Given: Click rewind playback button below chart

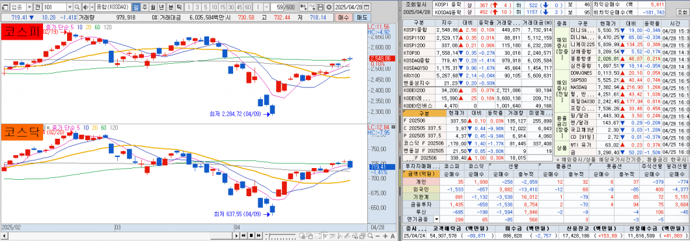Looking at the screenshot, I should tap(243, 236).
